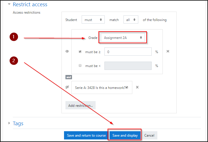Click crossed-out eye icon beside Serie A restriction
Screen dimensions: 208x142
(x=67, y=87)
